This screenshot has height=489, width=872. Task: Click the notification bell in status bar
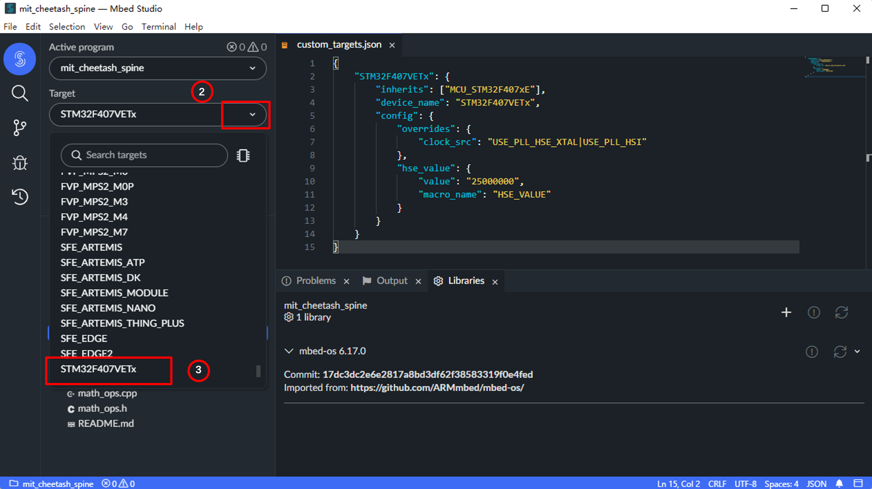pos(839,483)
